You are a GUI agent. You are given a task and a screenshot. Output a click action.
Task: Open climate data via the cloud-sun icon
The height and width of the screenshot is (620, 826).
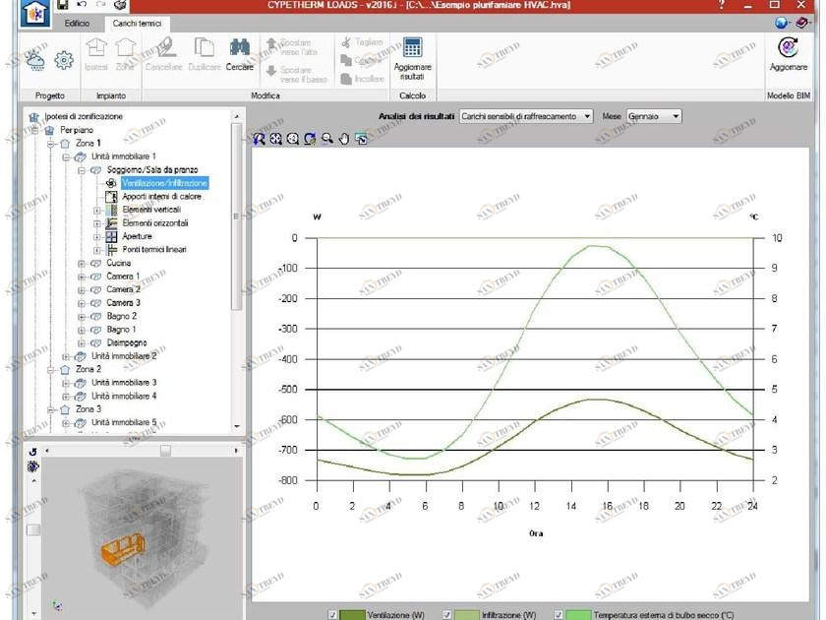point(36,60)
